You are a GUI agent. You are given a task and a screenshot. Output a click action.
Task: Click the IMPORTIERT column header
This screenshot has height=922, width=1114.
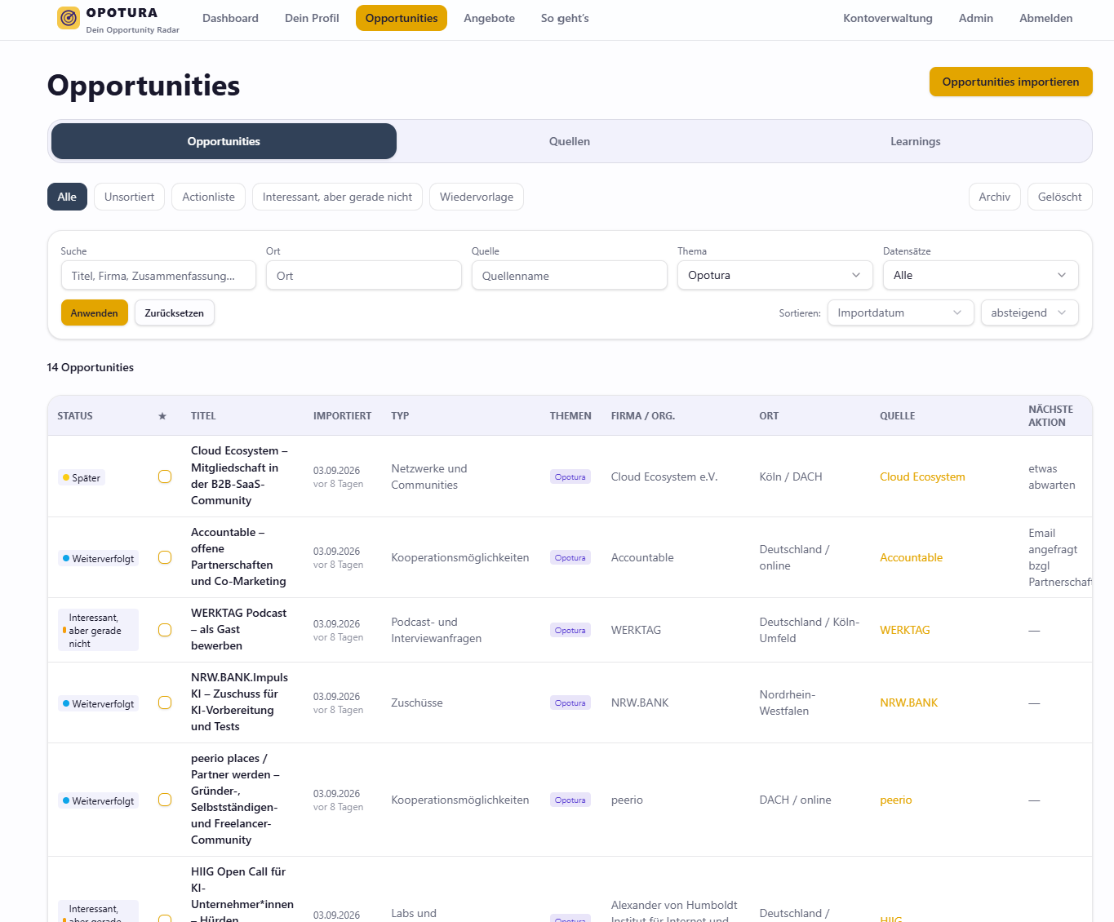click(x=342, y=416)
